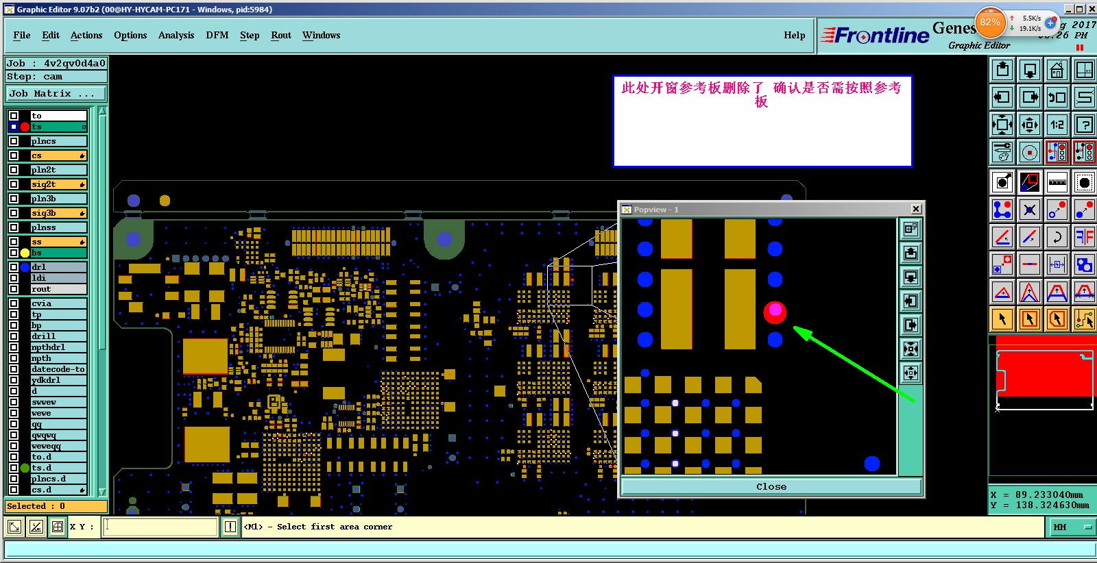
Task: Toggle display checkbox for layer 'pln3b'
Action: click(14, 199)
